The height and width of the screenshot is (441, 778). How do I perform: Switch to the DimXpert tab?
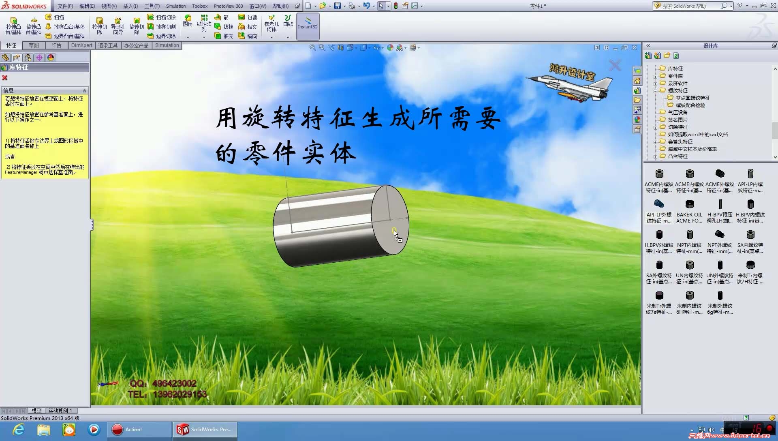point(81,45)
